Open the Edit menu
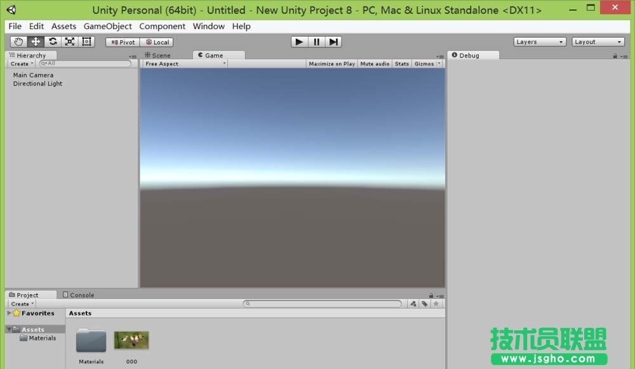 [x=36, y=26]
